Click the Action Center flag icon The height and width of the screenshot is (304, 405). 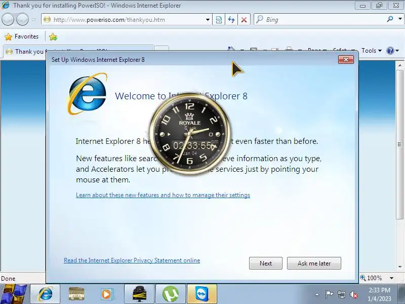[329, 294]
